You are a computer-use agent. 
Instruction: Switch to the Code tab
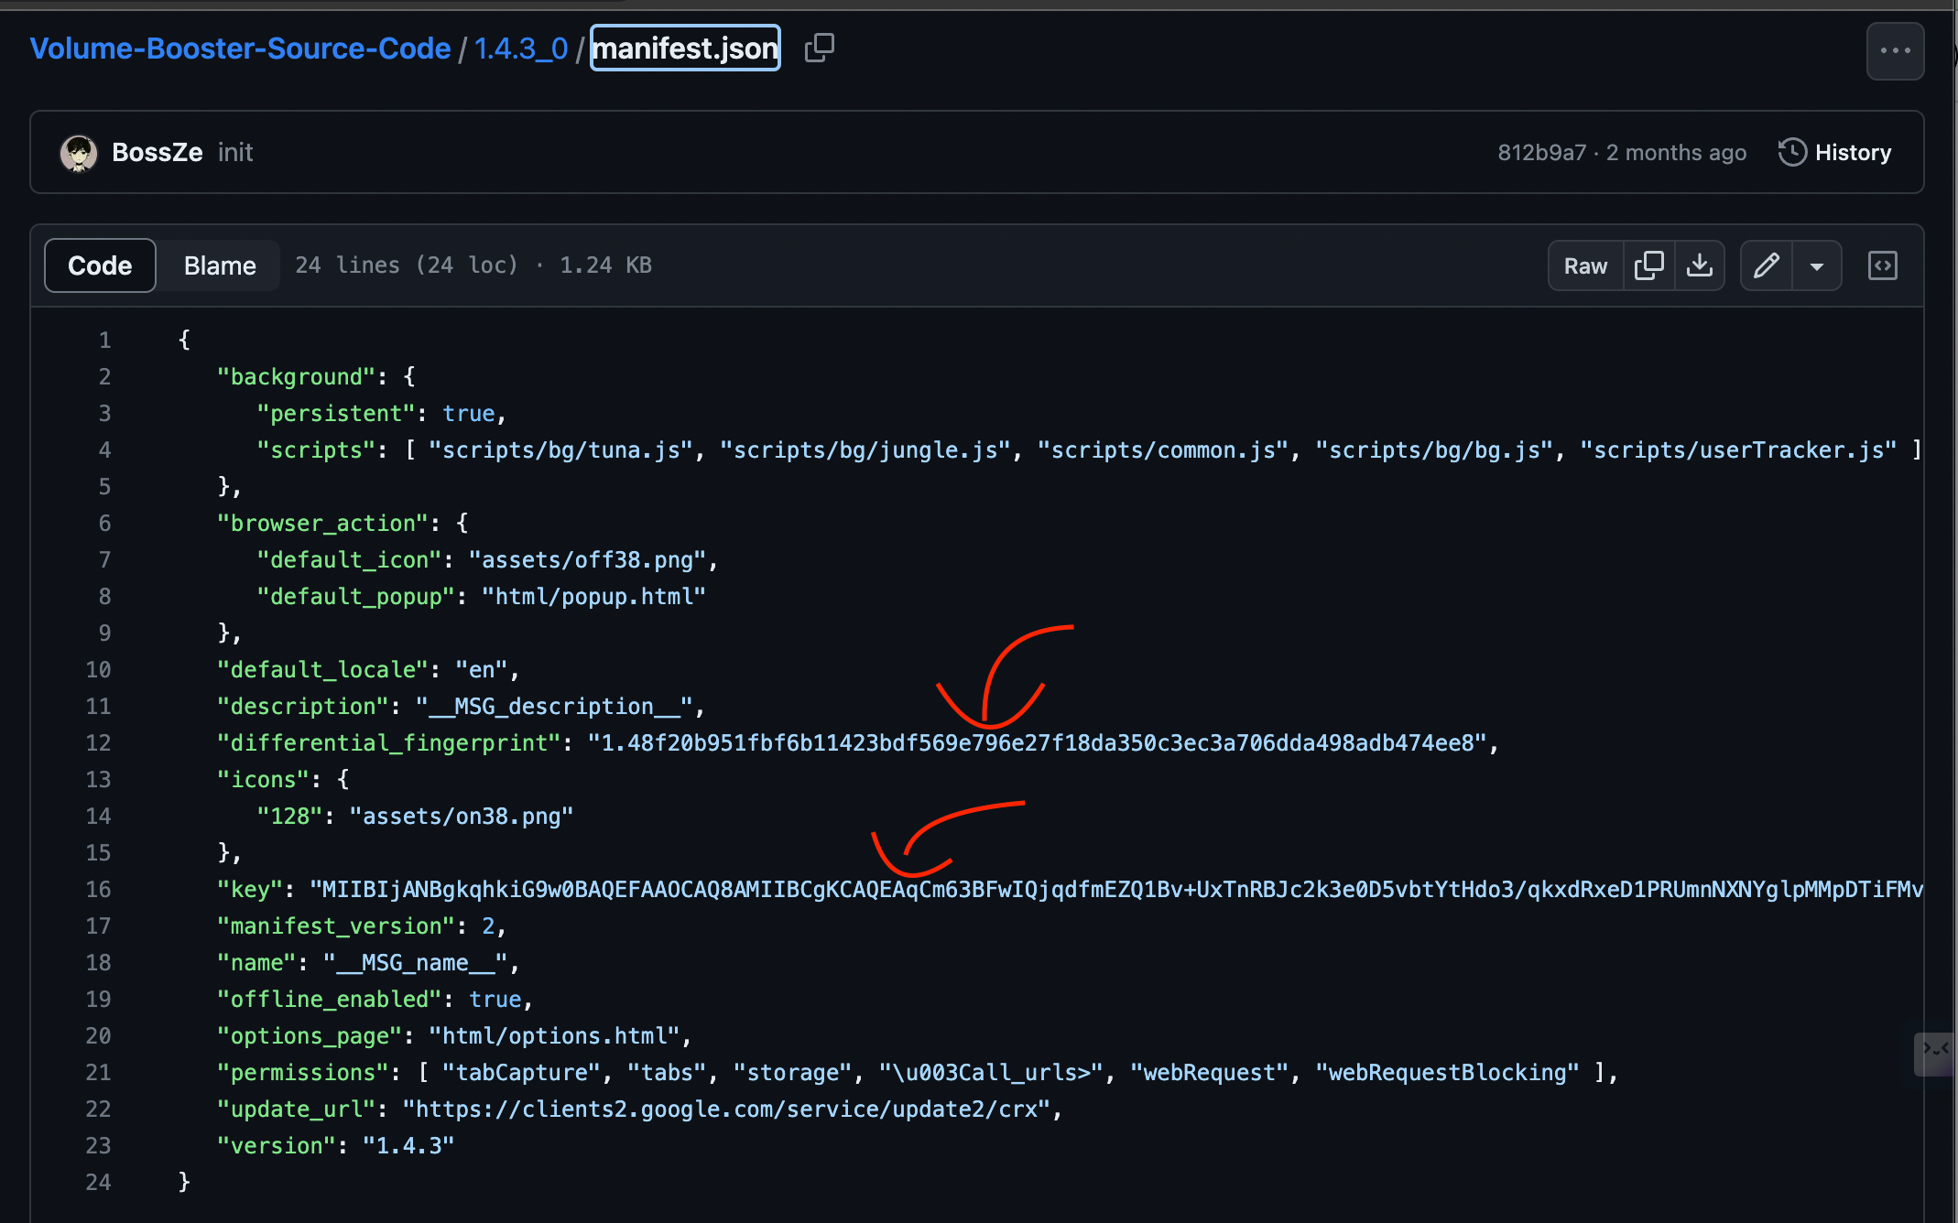point(100,265)
